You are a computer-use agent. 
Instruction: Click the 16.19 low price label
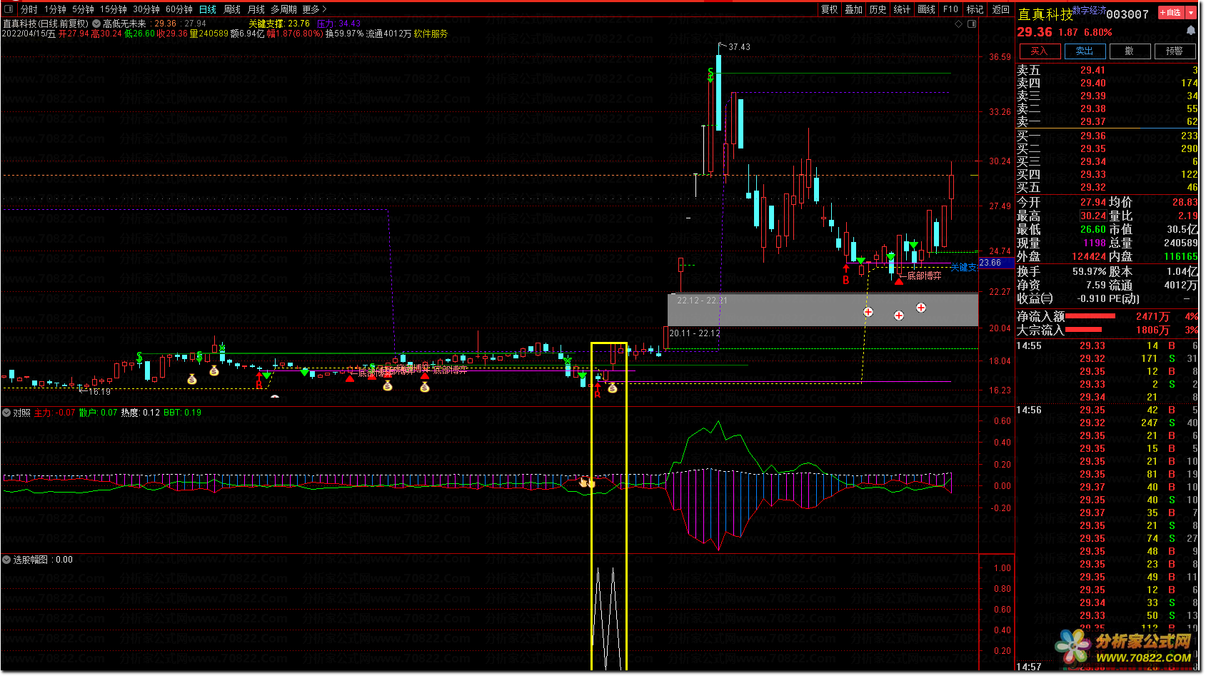click(x=99, y=392)
